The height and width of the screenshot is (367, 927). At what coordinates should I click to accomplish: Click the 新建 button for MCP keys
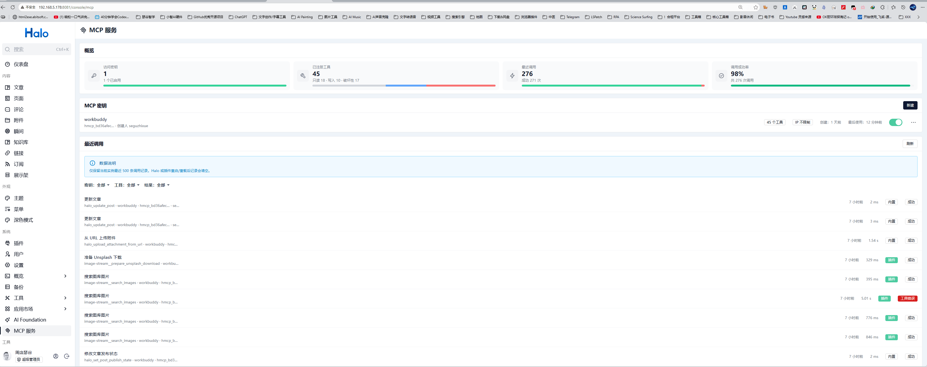click(910, 105)
